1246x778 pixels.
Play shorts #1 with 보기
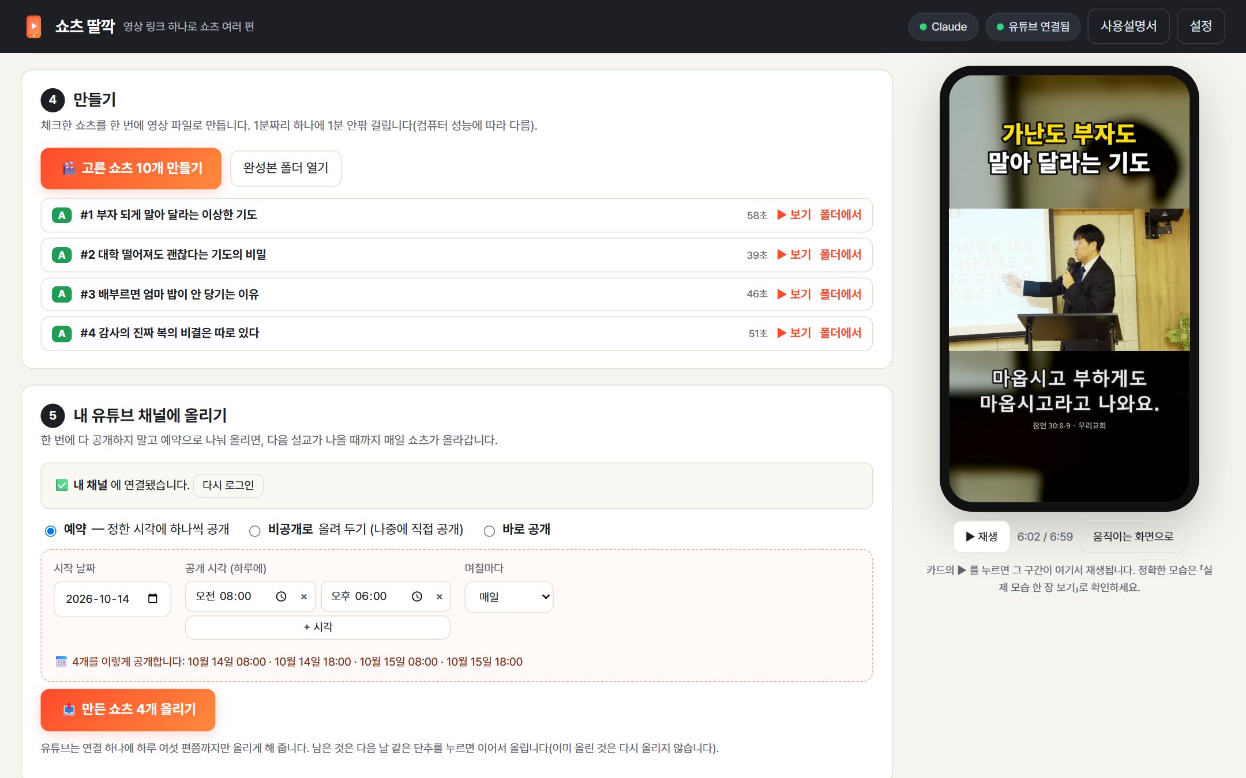click(794, 215)
